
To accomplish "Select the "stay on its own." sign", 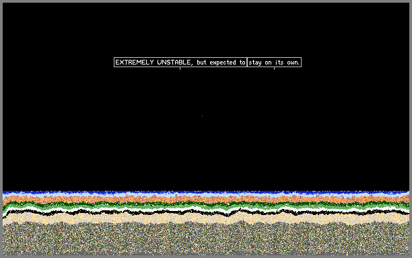I will [274, 62].
